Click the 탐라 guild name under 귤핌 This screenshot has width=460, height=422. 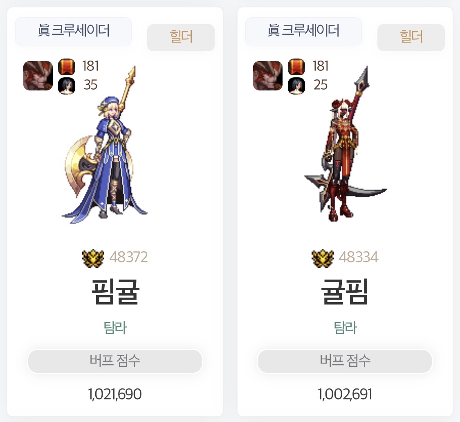(345, 328)
